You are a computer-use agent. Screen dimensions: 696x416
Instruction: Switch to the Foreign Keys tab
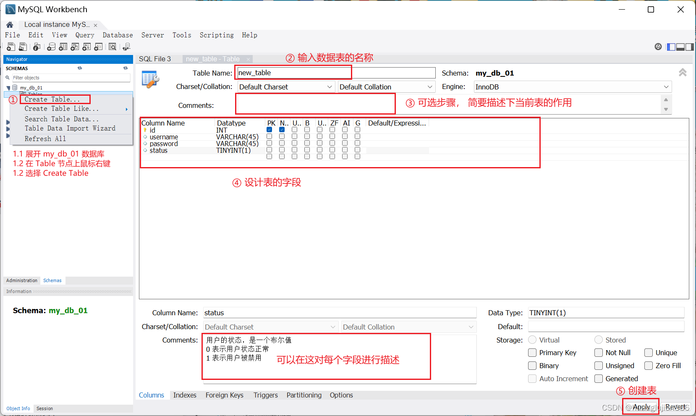(x=225, y=395)
